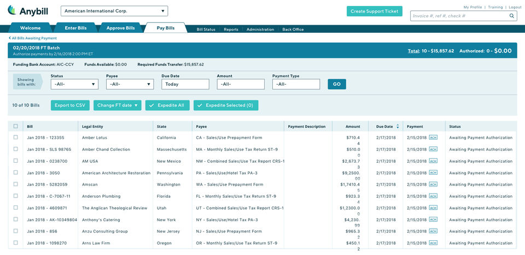Switch to the Approve Bills tab
525x255 pixels.
click(120, 28)
